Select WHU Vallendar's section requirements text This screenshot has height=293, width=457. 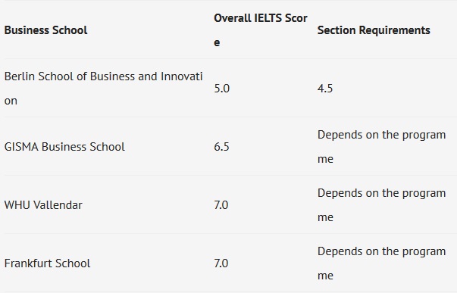(381, 205)
